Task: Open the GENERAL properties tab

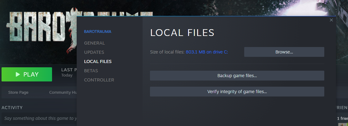Action: tap(94, 43)
